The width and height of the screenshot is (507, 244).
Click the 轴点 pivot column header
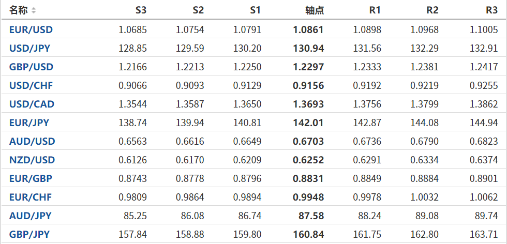pyautogui.click(x=315, y=10)
